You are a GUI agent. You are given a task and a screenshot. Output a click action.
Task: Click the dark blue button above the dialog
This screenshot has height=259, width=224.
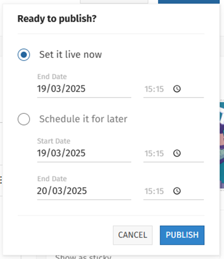[x=189, y=2]
